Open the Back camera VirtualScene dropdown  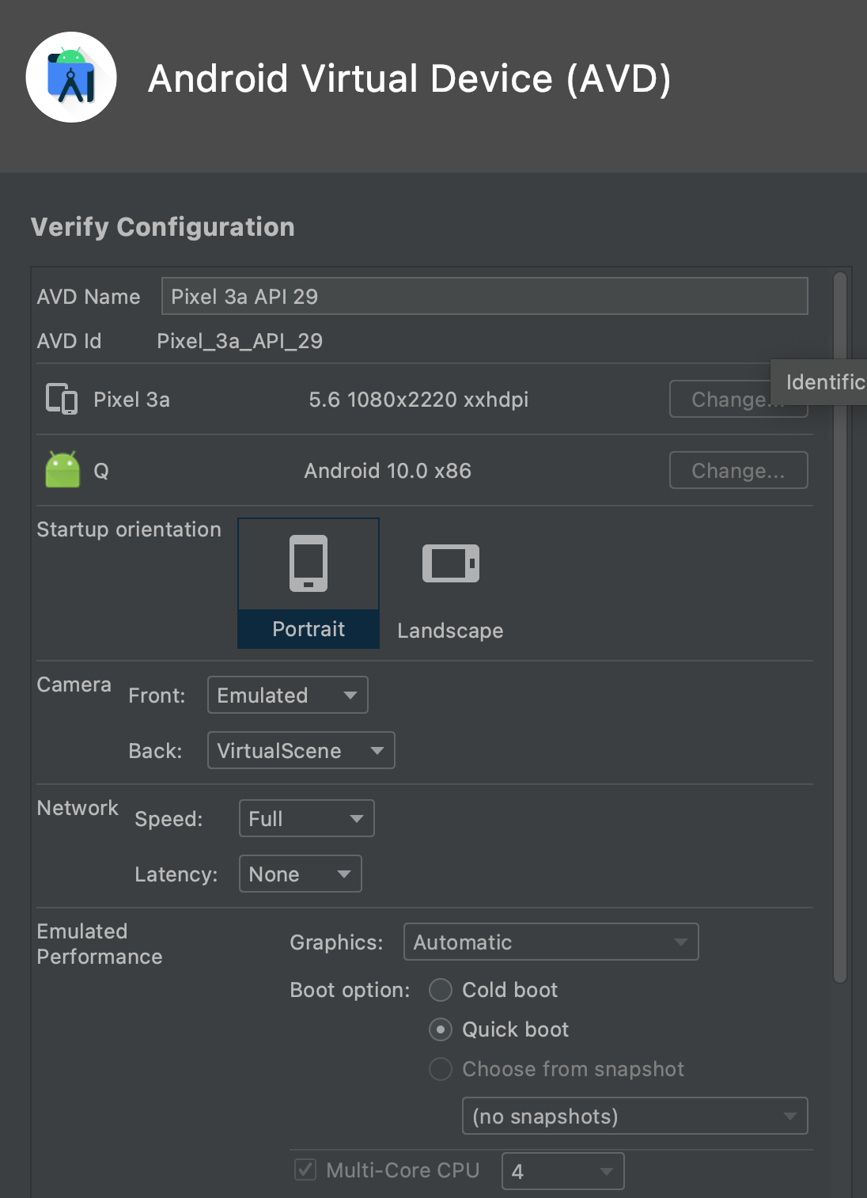pos(301,750)
